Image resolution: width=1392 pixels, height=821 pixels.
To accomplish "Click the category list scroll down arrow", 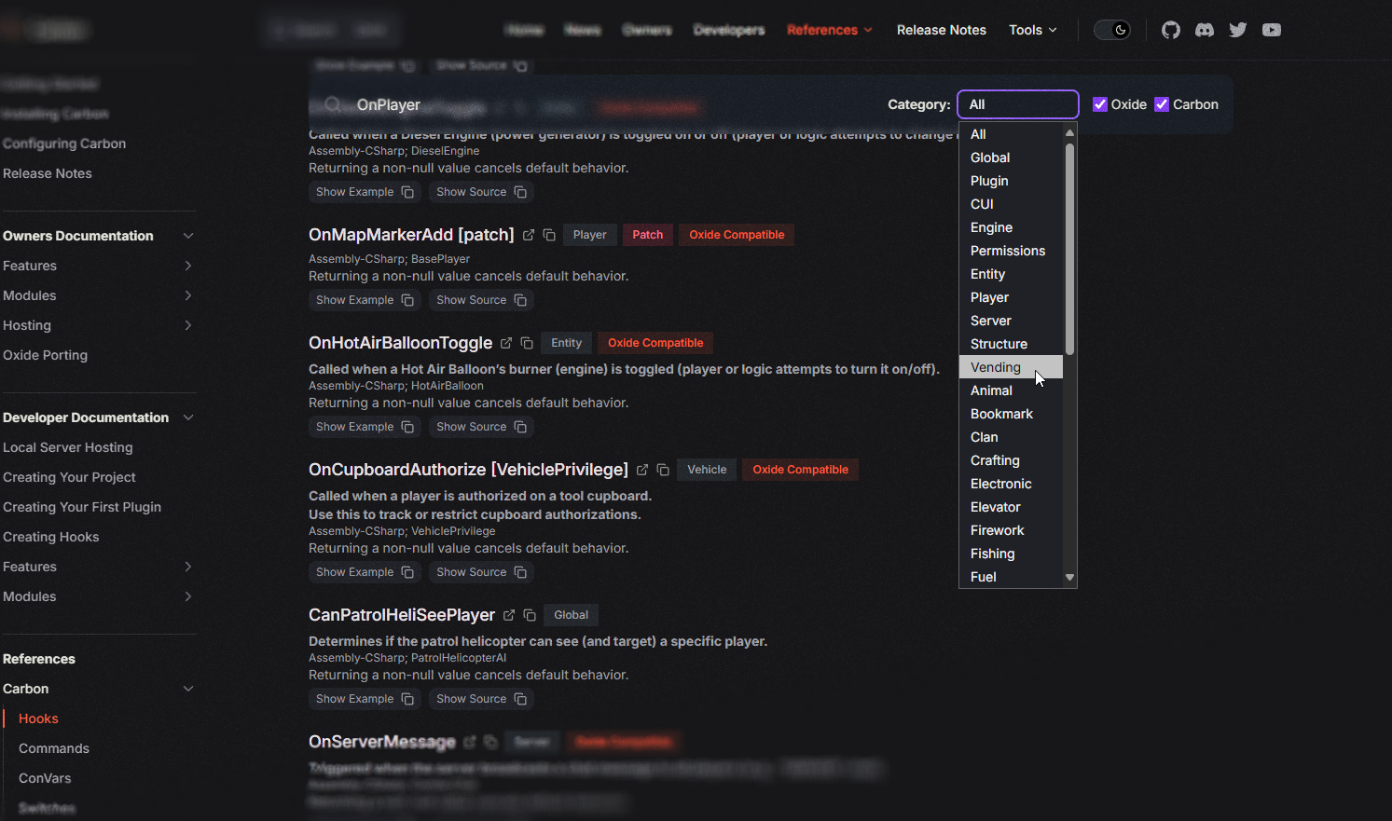I will (x=1069, y=578).
